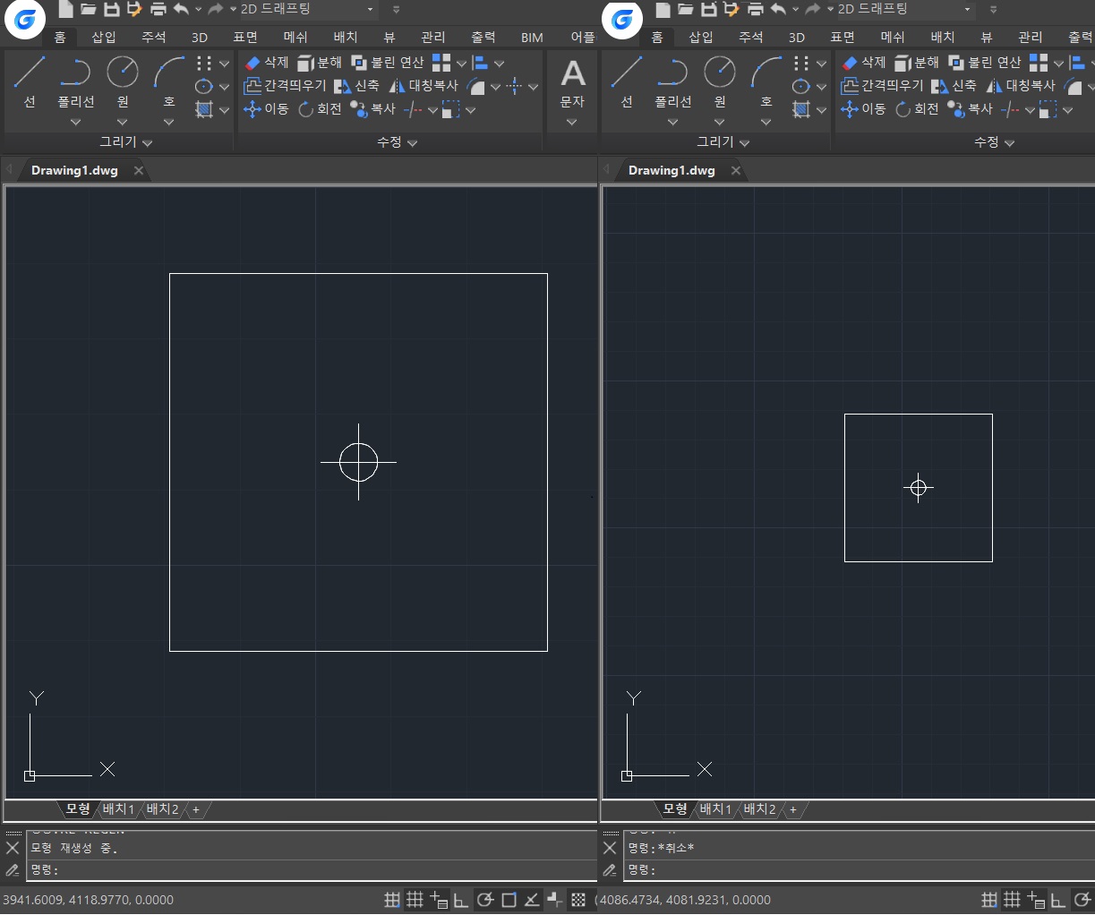Toggle object snap in left window status bar
1095x915 pixels.
509,900
